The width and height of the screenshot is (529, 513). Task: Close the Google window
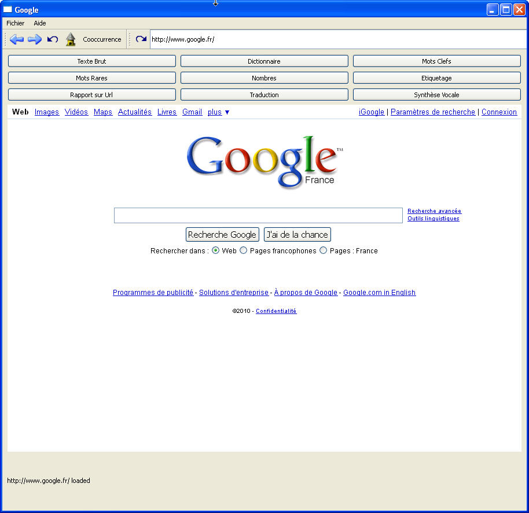519,9
